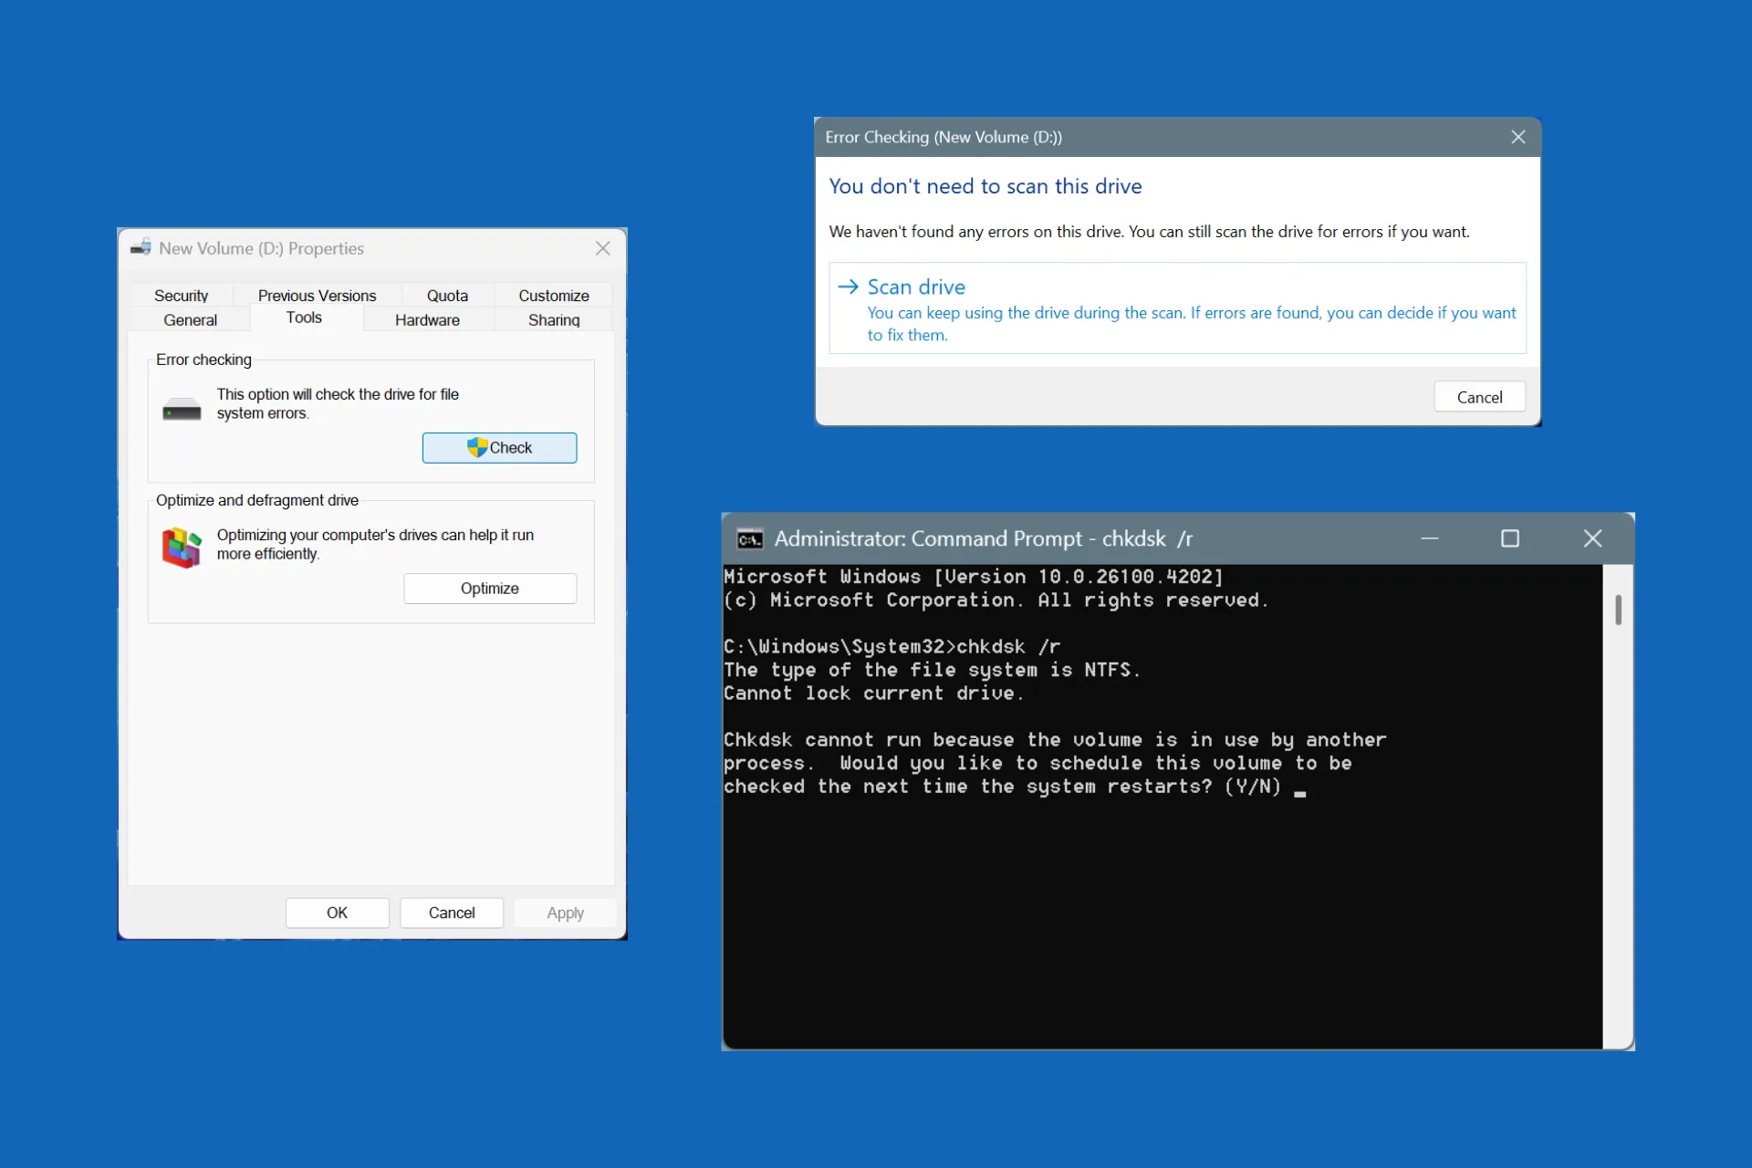
Task: Go to the General tab
Action: (x=190, y=319)
